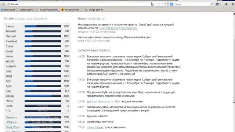Image resolution: width=235 pixels, height=132 pixels.
Task: Click the 14:00 event timestamp
Action: point(81,56)
